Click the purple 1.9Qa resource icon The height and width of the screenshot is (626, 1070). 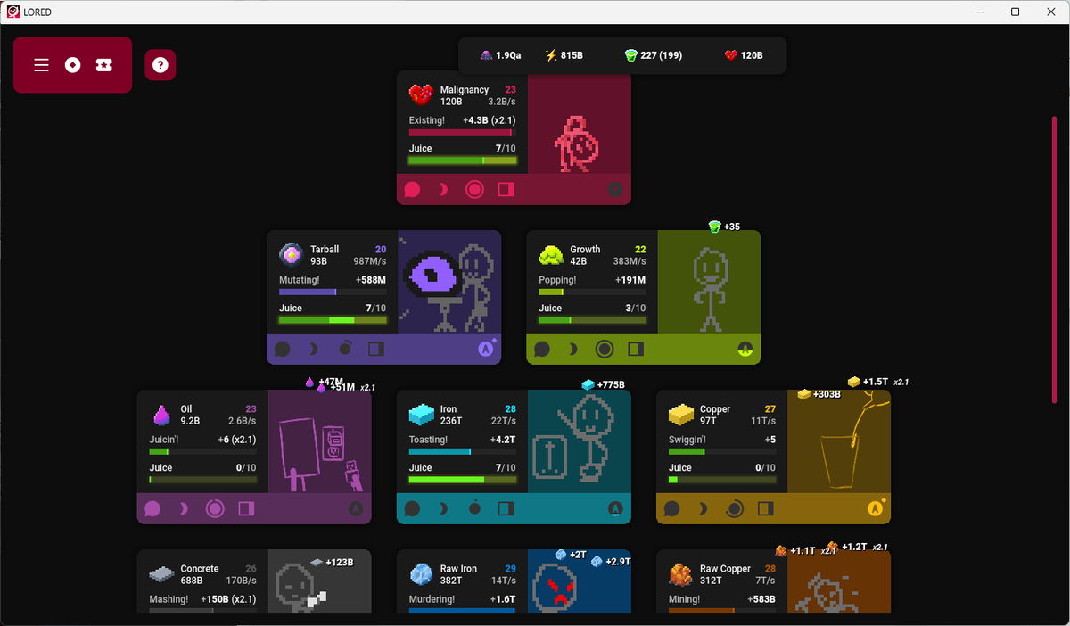(486, 55)
